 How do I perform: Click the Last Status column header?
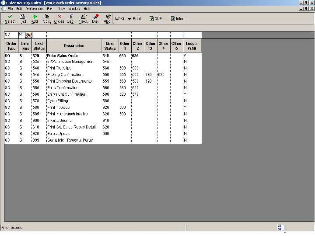pyautogui.click(x=39, y=46)
